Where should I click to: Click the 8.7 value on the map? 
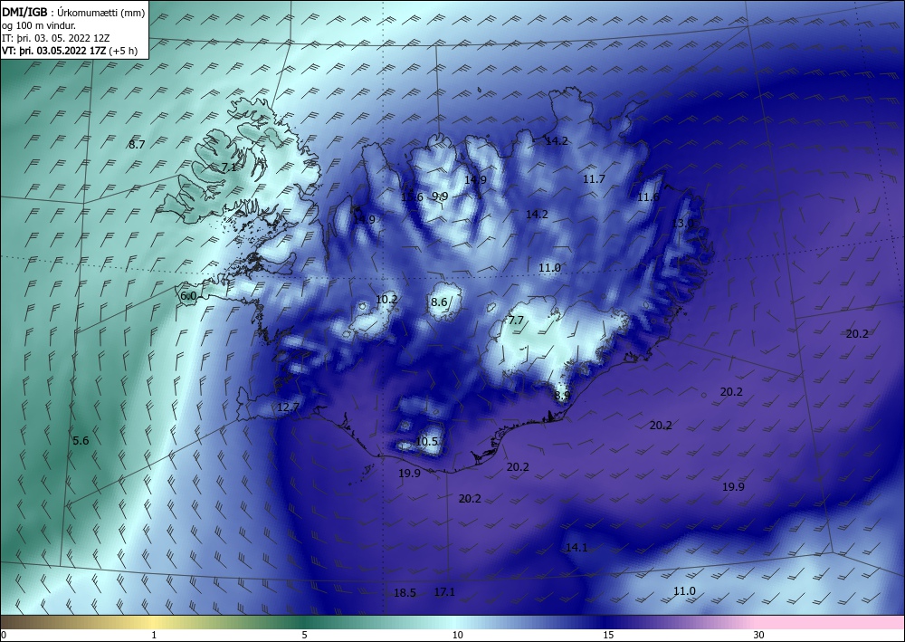tap(137, 145)
